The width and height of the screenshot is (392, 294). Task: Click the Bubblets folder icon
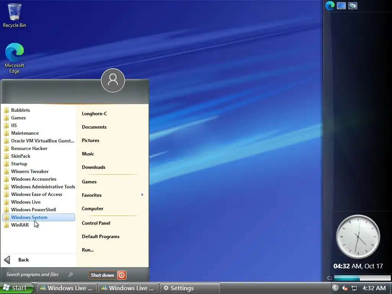tap(7, 110)
